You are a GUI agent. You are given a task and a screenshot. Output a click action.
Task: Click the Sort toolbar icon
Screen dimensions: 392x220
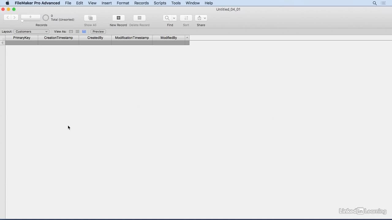click(x=186, y=18)
